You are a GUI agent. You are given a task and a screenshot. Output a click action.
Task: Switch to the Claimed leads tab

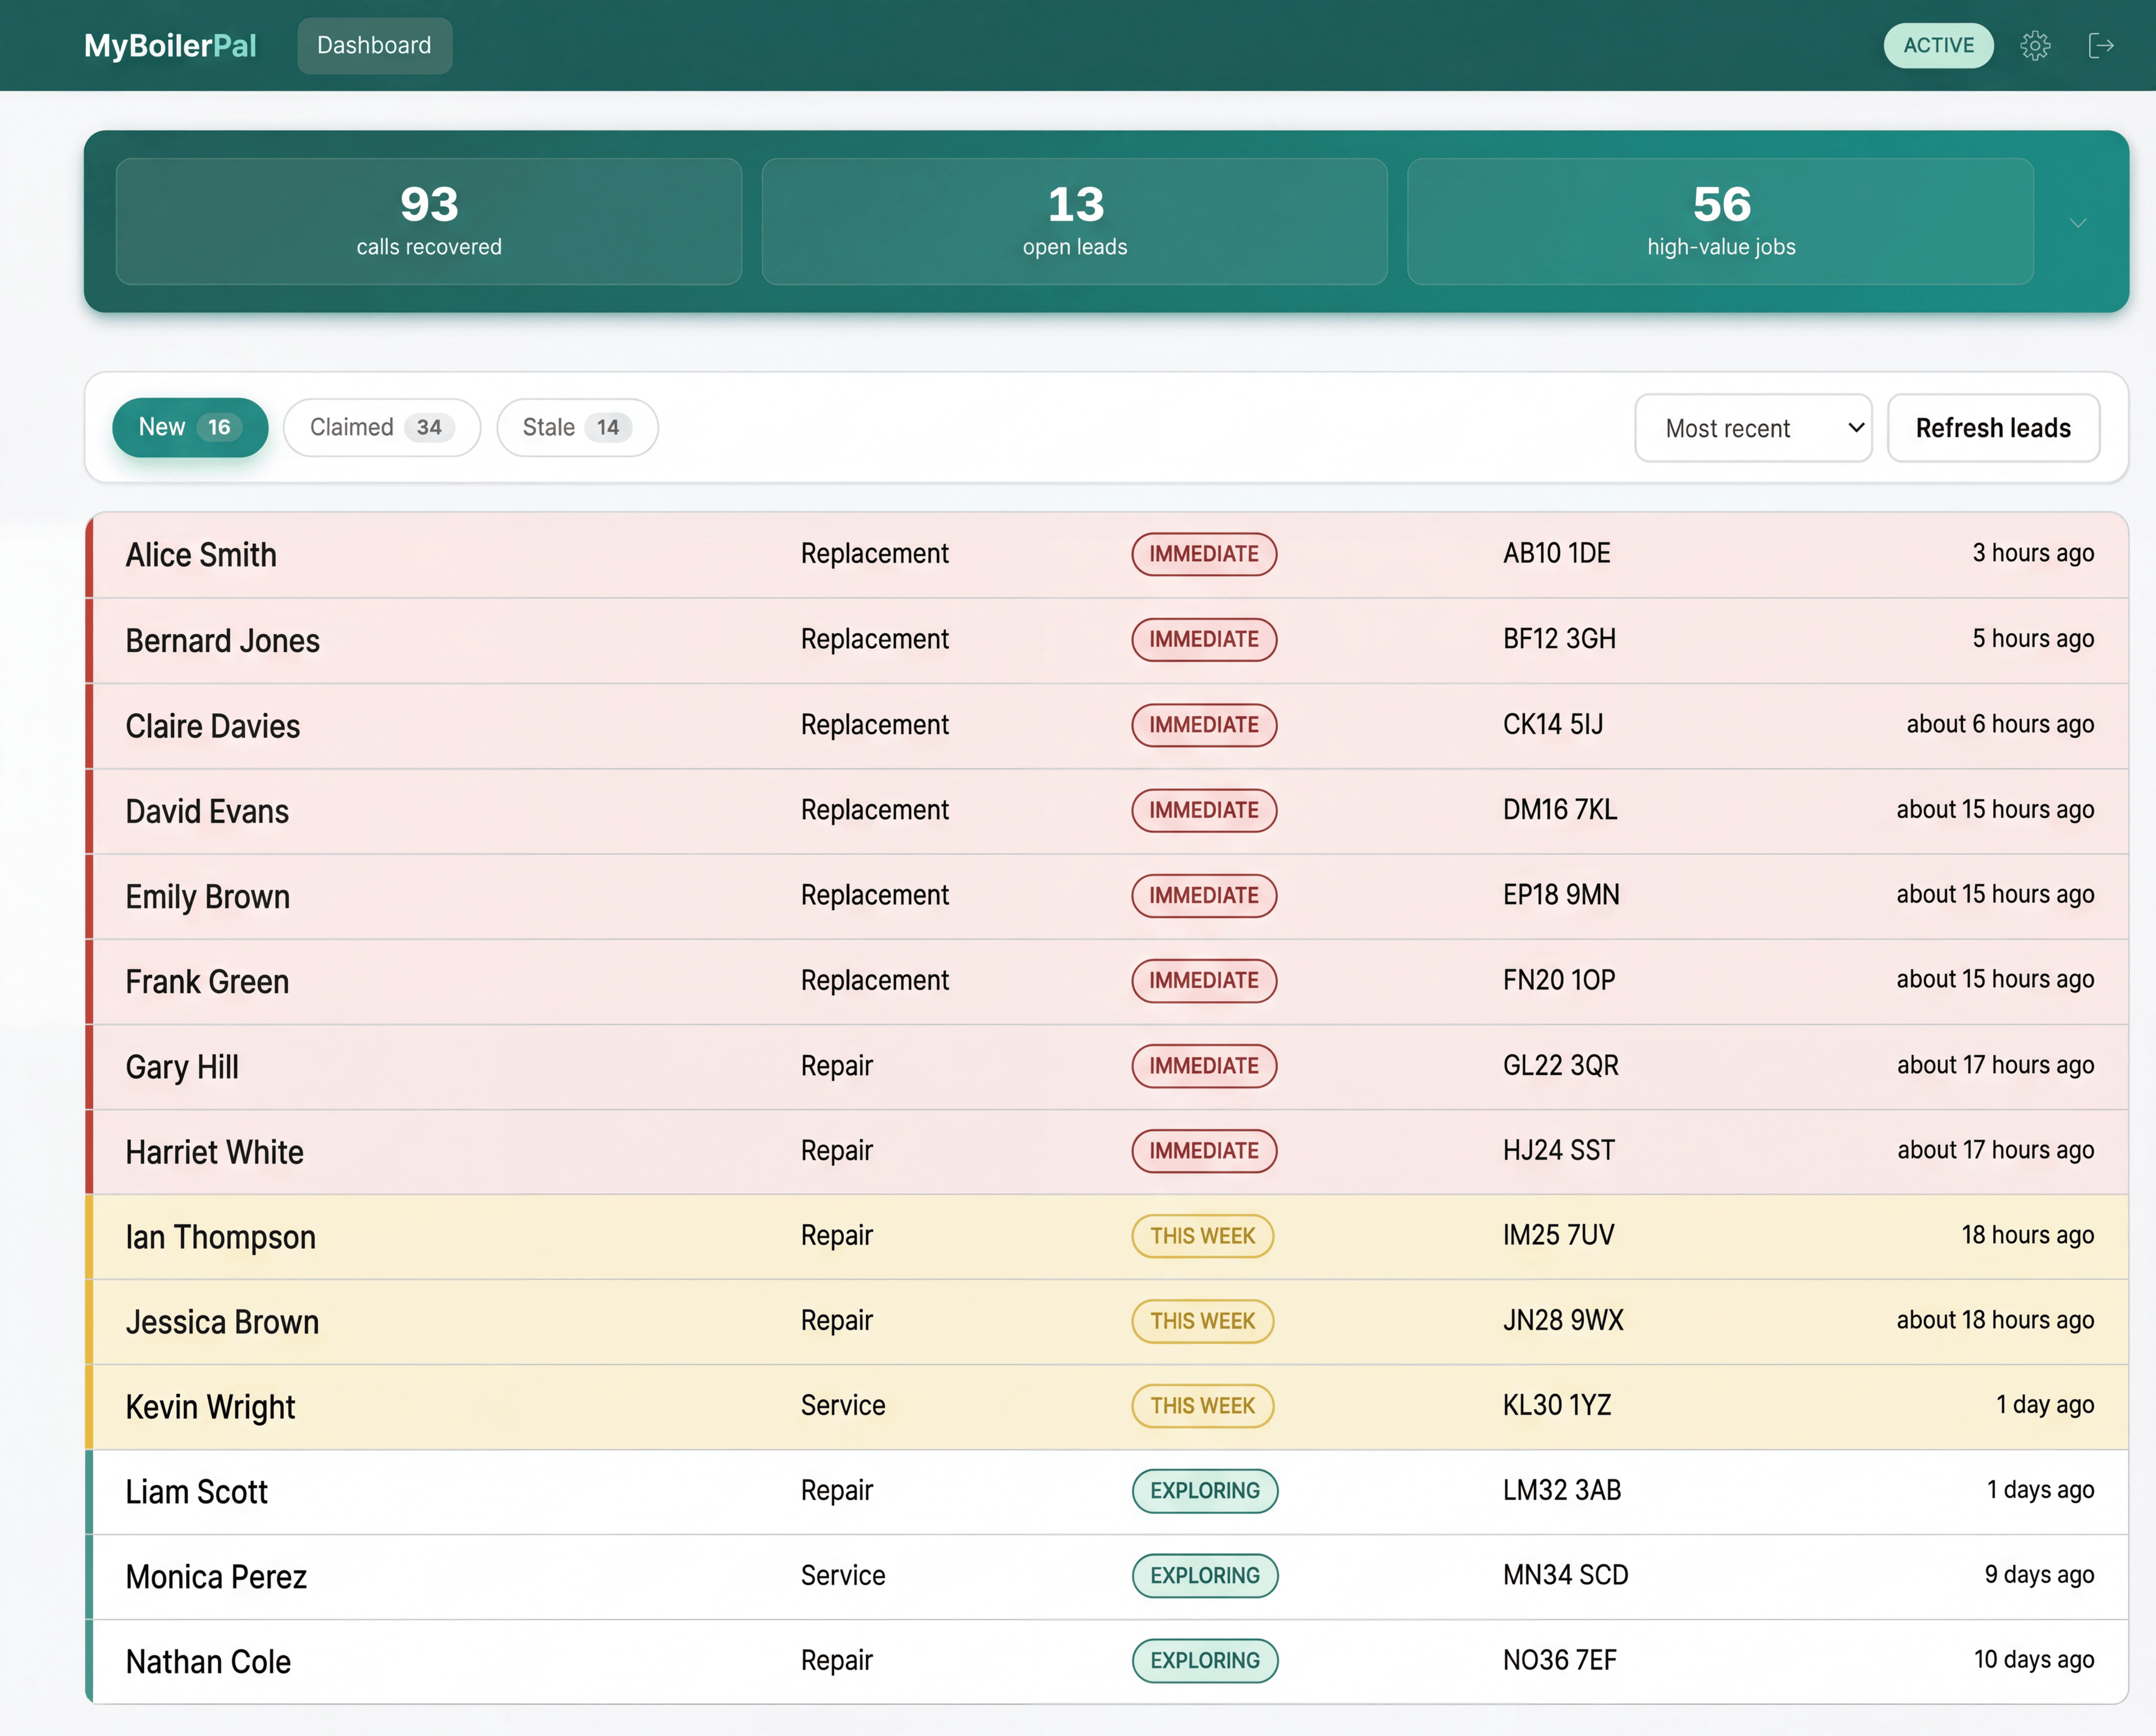(x=381, y=427)
